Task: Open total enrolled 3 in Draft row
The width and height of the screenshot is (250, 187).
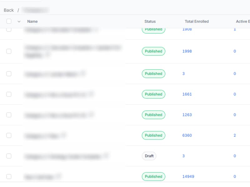Action: 183,156
